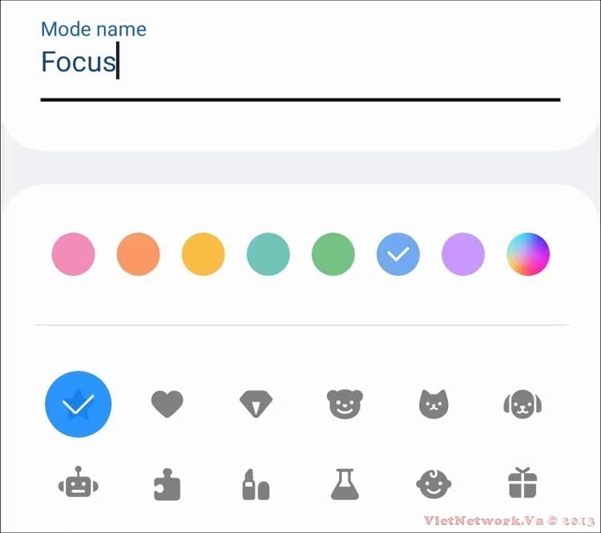This screenshot has width=601, height=533.
Task: Select the robot head icon
Action: [79, 483]
